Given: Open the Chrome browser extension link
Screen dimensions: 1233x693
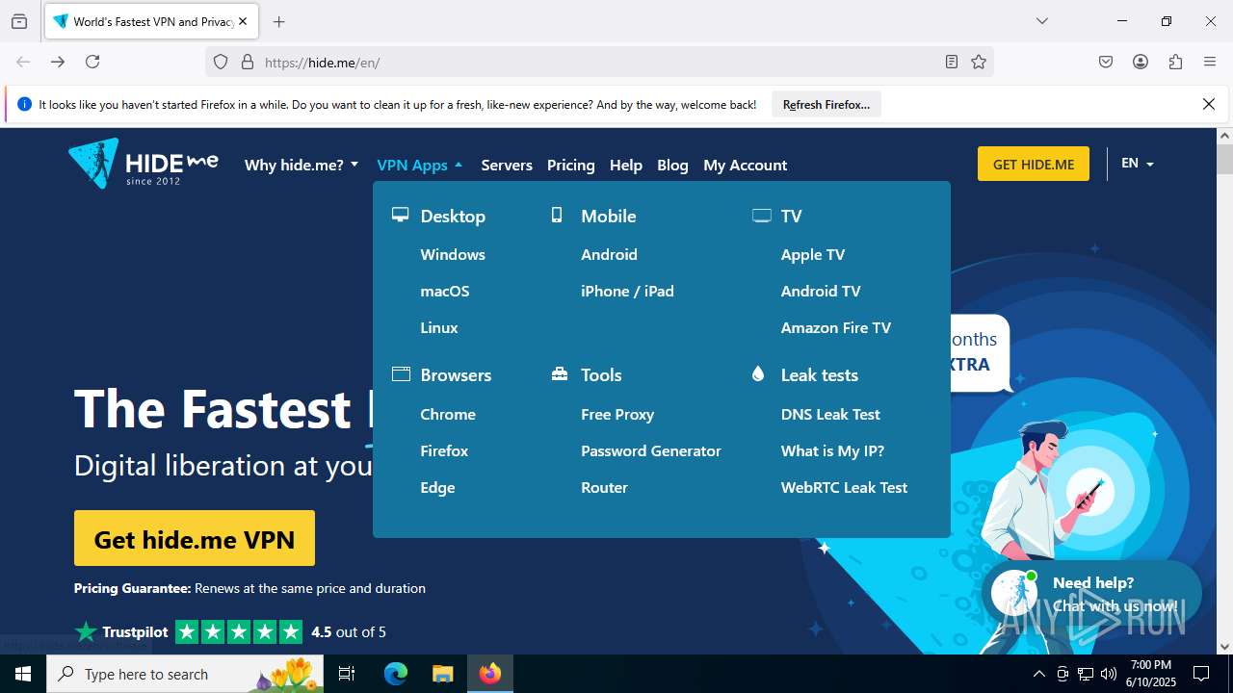Looking at the screenshot, I should click(x=448, y=414).
